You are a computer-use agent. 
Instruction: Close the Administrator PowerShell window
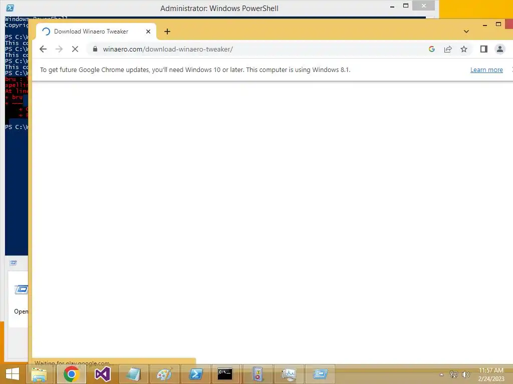pos(424,5)
